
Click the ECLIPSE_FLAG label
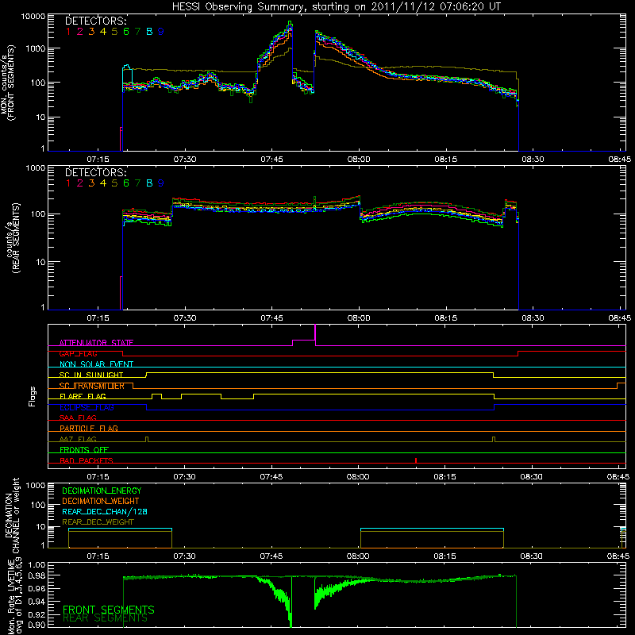click(x=87, y=407)
